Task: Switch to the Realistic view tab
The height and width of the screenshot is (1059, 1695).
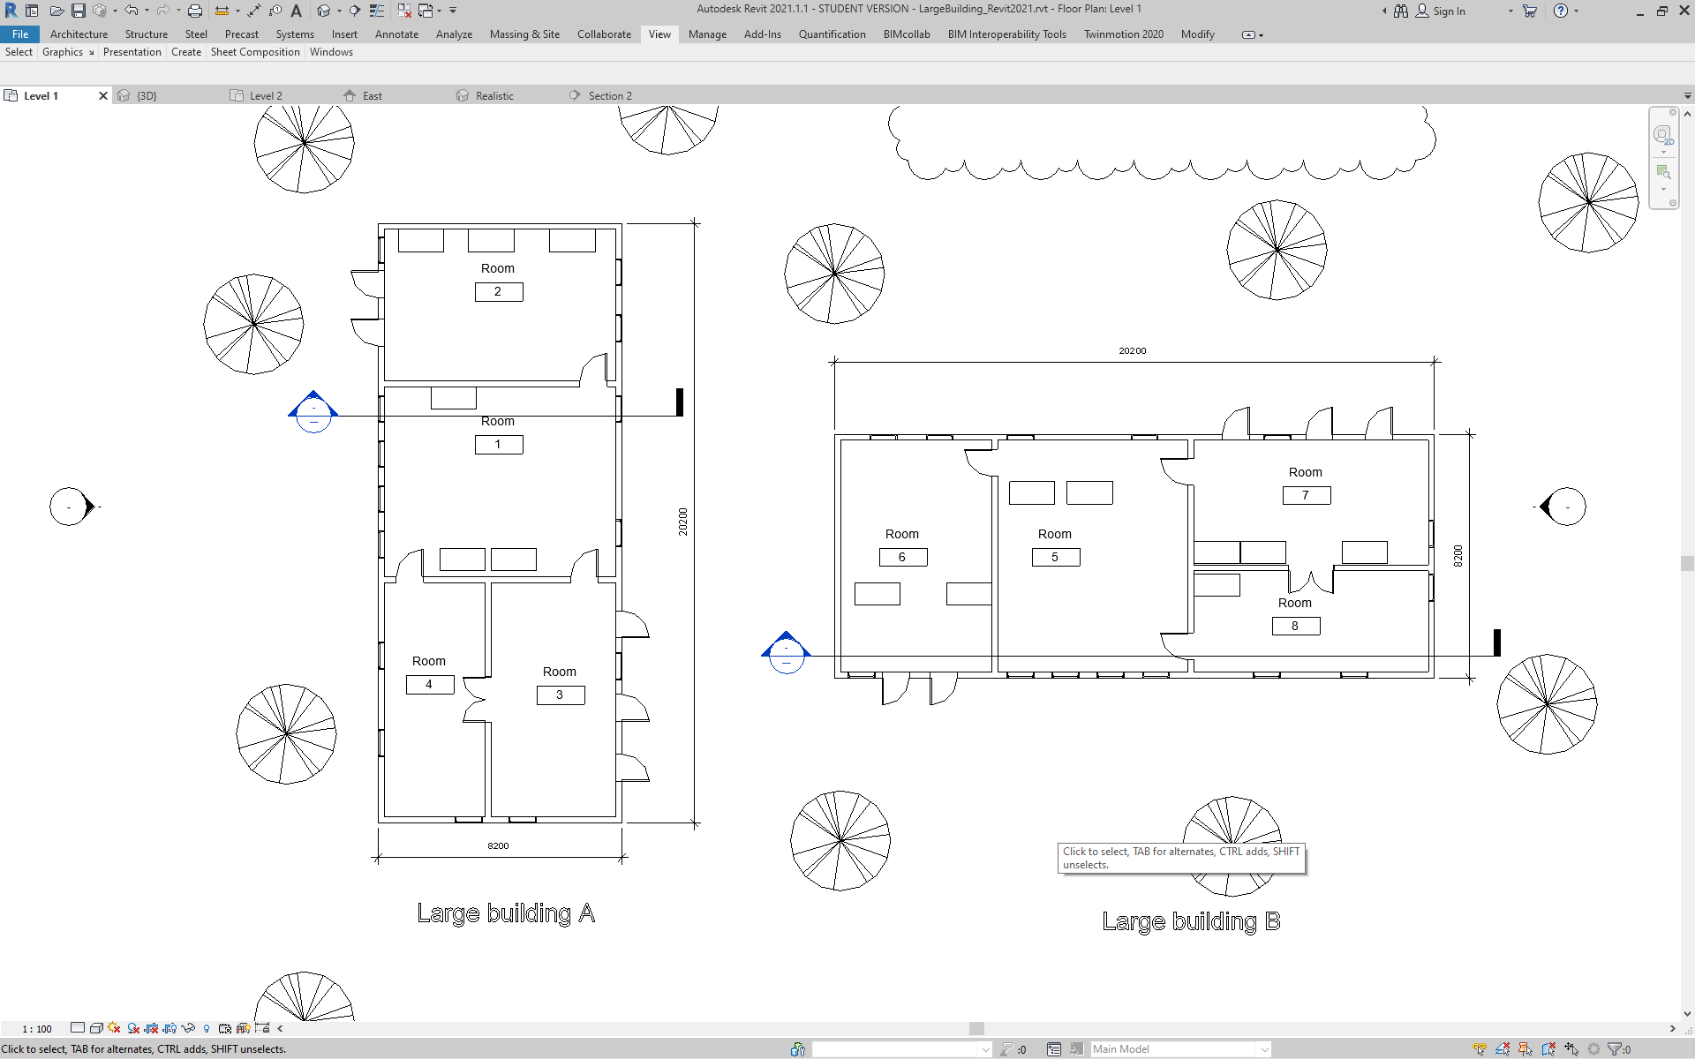Action: (x=492, y=95)
